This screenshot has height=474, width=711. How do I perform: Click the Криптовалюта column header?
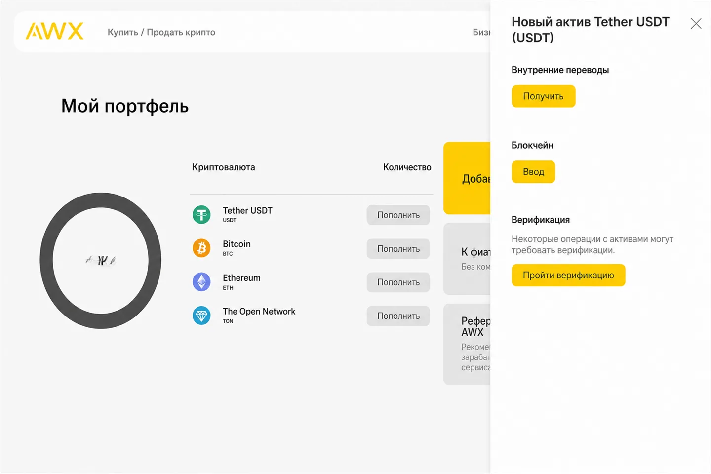point(224,167)
